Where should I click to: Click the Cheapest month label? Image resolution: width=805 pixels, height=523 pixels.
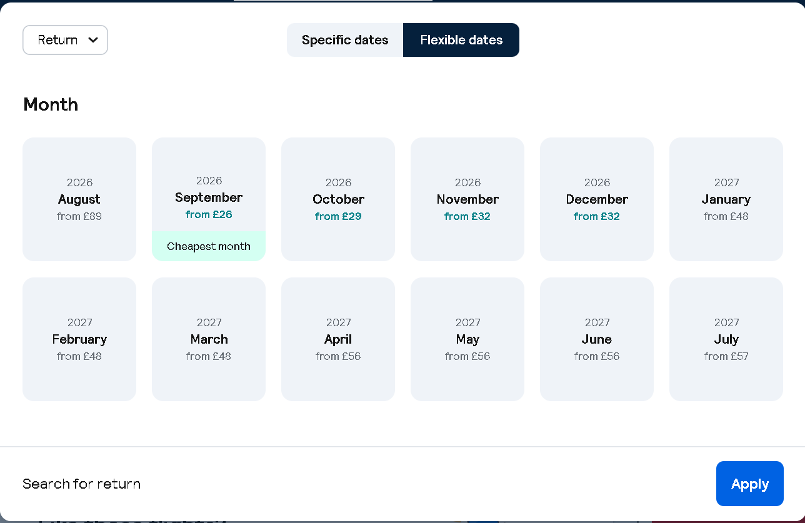[209, 246]
